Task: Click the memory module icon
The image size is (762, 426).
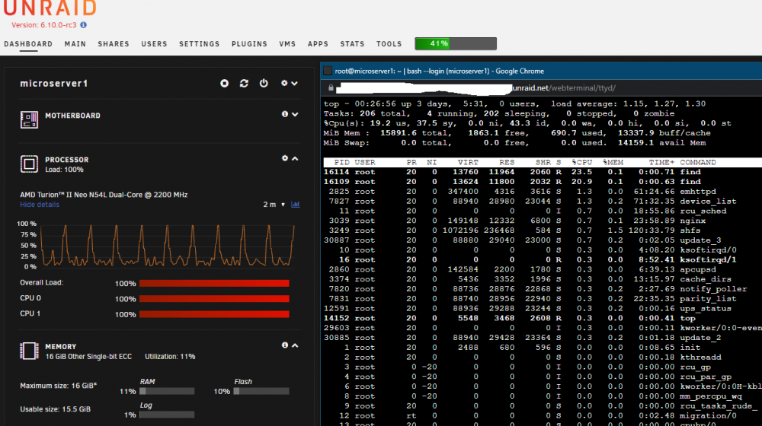Action: tap(29, 351)
